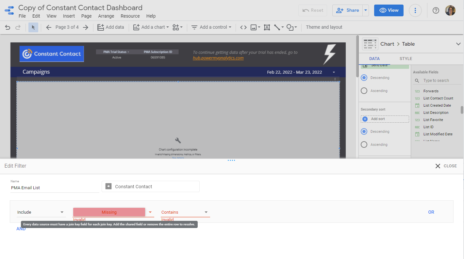464x259 pixels.
Task: Go to the previous page arrow
Action: (x=49, y=27)
